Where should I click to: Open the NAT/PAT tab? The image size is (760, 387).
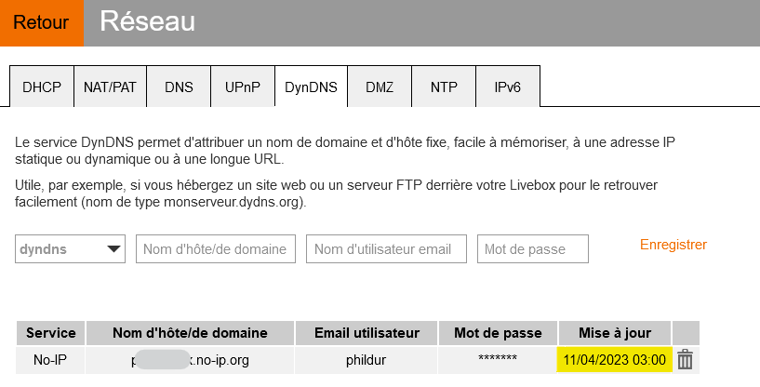[x=110, y=87]
